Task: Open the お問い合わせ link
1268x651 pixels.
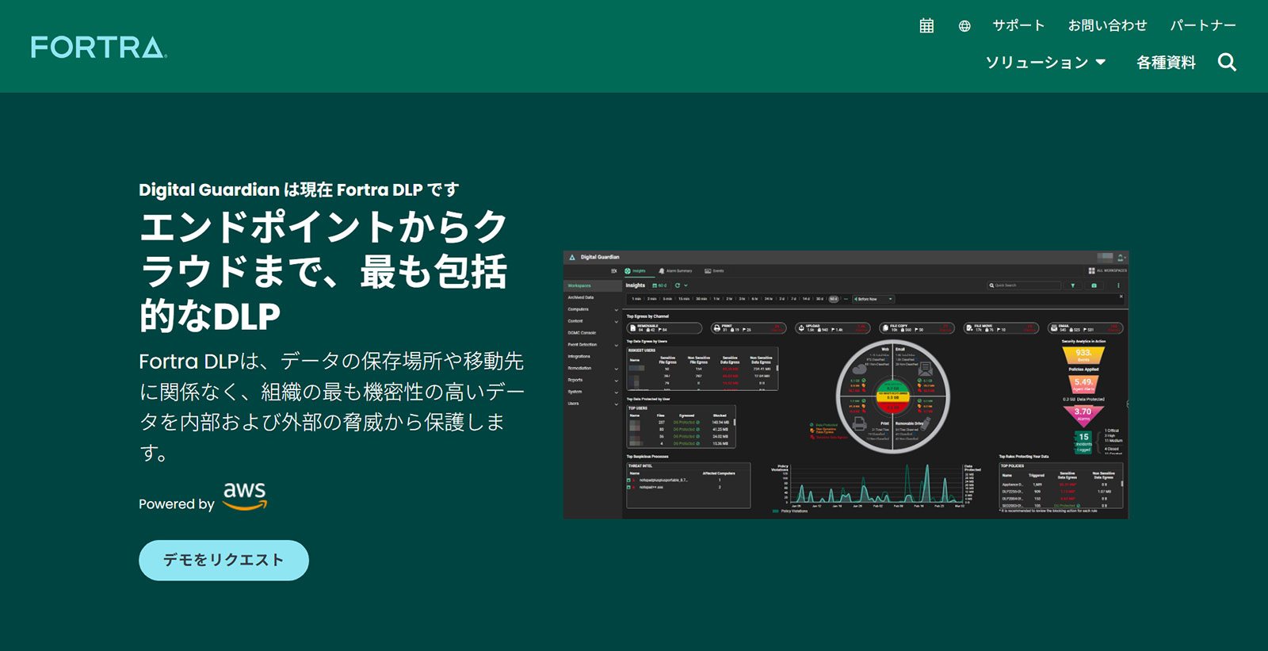Action: coord(1107,25)
